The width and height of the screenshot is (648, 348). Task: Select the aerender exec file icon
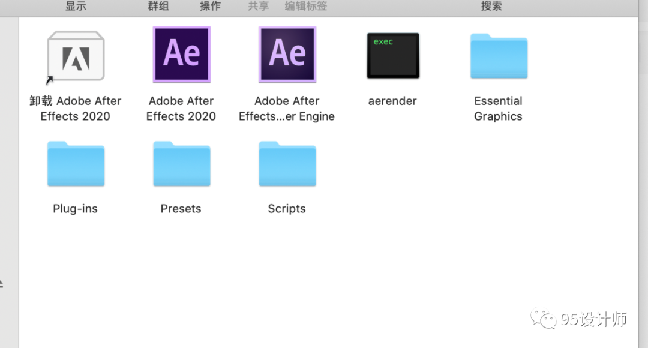tap(393, 56)
